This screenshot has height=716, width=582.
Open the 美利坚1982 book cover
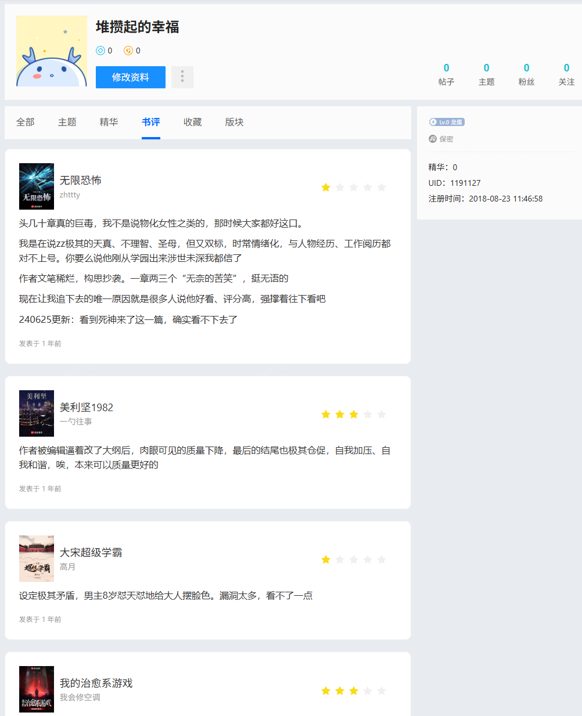click(x=37, y=413)
